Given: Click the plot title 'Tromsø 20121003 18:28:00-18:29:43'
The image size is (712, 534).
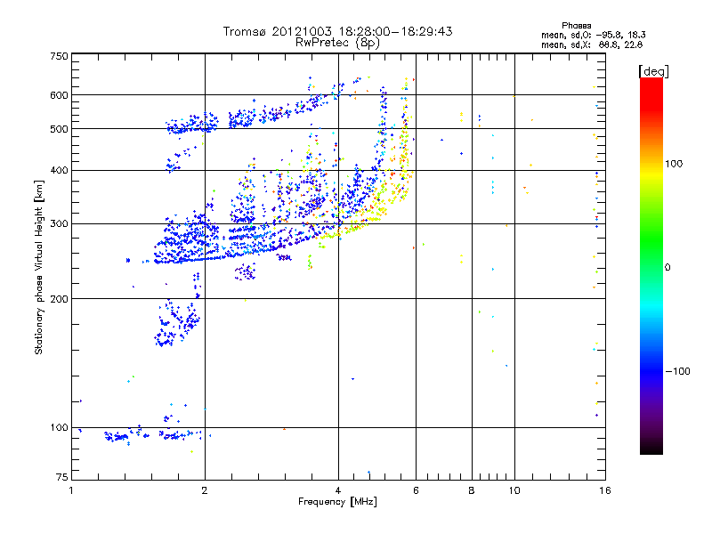Looking at the screenshot, I should 337,31.
